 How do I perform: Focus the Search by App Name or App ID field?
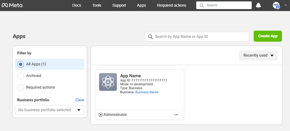pos(197,37)
